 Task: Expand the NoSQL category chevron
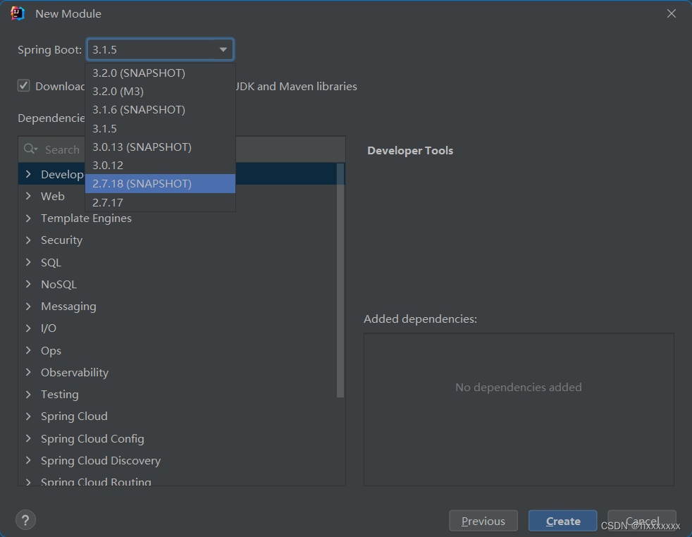pyautogui.click(x=28, y=284)
